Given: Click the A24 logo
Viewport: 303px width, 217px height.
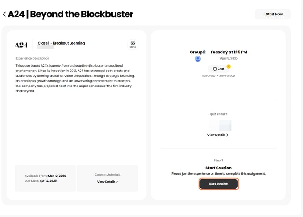Looking at the screenshot, I should coord(21,45).
